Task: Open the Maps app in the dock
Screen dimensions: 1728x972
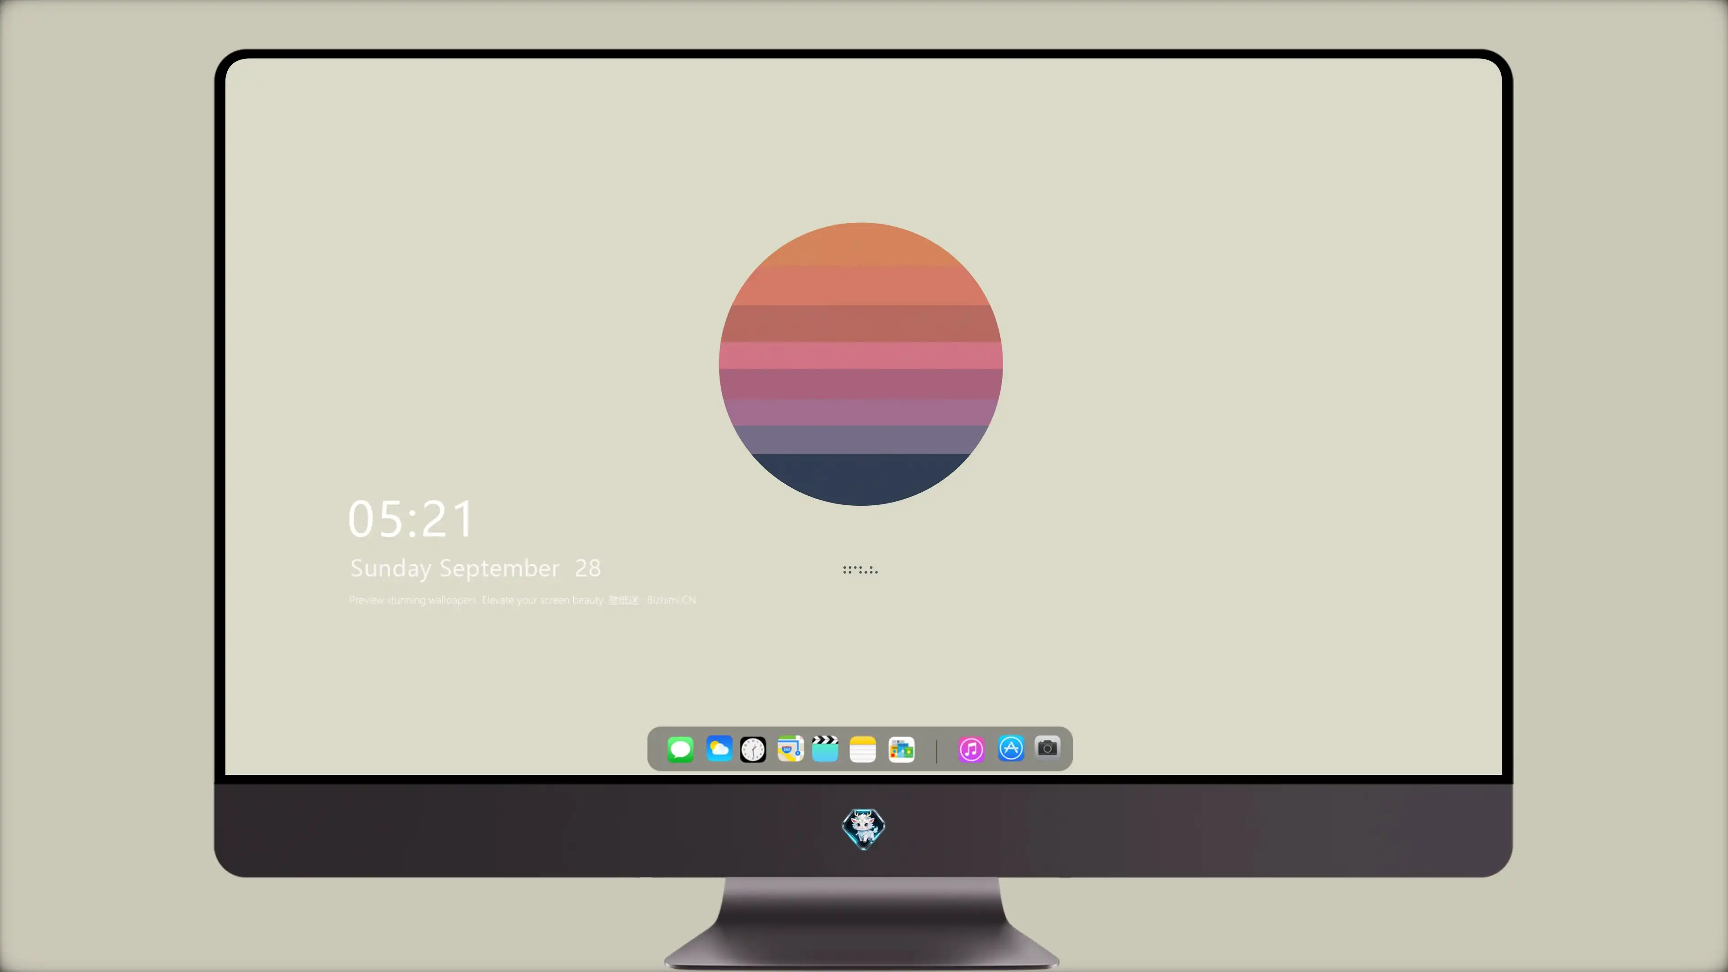Action: 790,749
